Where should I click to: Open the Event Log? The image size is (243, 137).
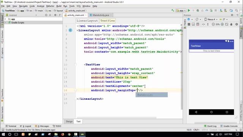coord(210,126)
